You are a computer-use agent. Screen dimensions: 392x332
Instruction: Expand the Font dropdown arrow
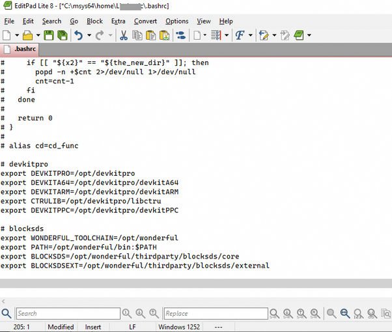tap(251, 35)
